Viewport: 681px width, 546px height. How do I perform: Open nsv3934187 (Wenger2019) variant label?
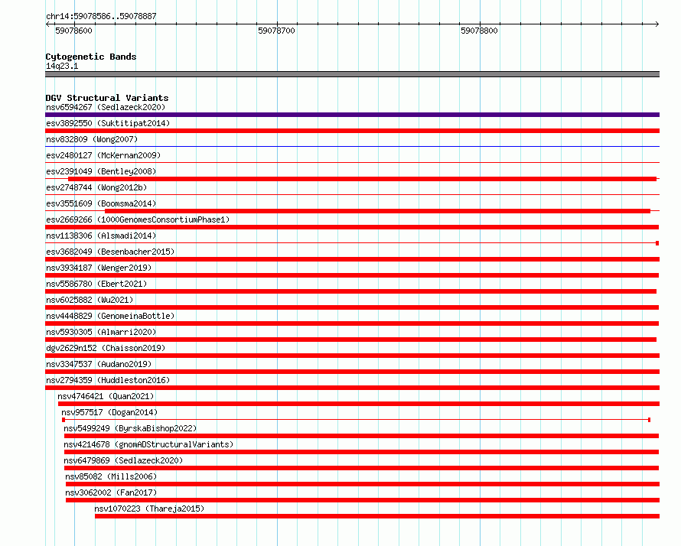click(x=99, y=268)
